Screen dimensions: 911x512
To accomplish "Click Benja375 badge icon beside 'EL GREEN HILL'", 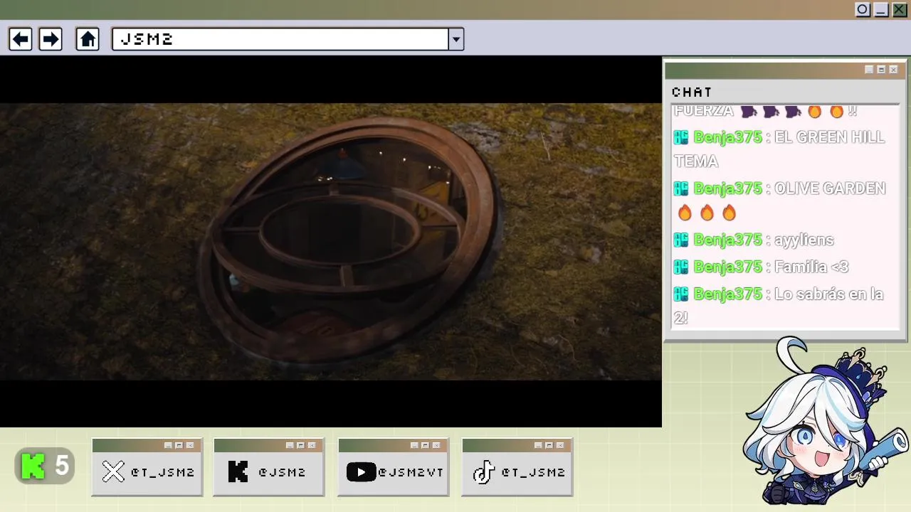I will pyautogui.click(x=681, y=137).
